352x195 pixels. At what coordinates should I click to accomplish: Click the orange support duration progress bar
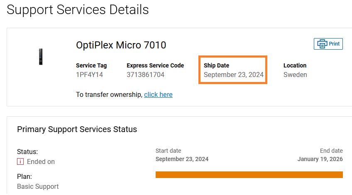pyautogui.click(x=249, y=175)
